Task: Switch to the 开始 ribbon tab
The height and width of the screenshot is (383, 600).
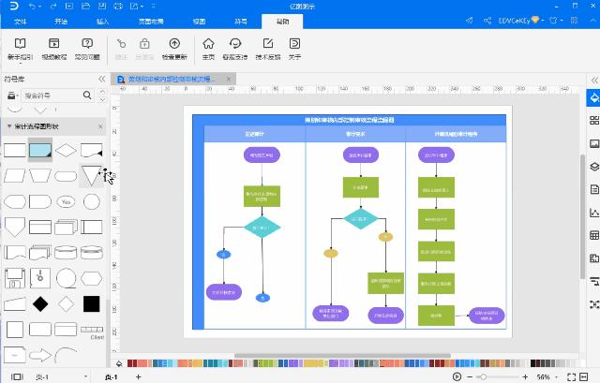Action: pos(61,22)
